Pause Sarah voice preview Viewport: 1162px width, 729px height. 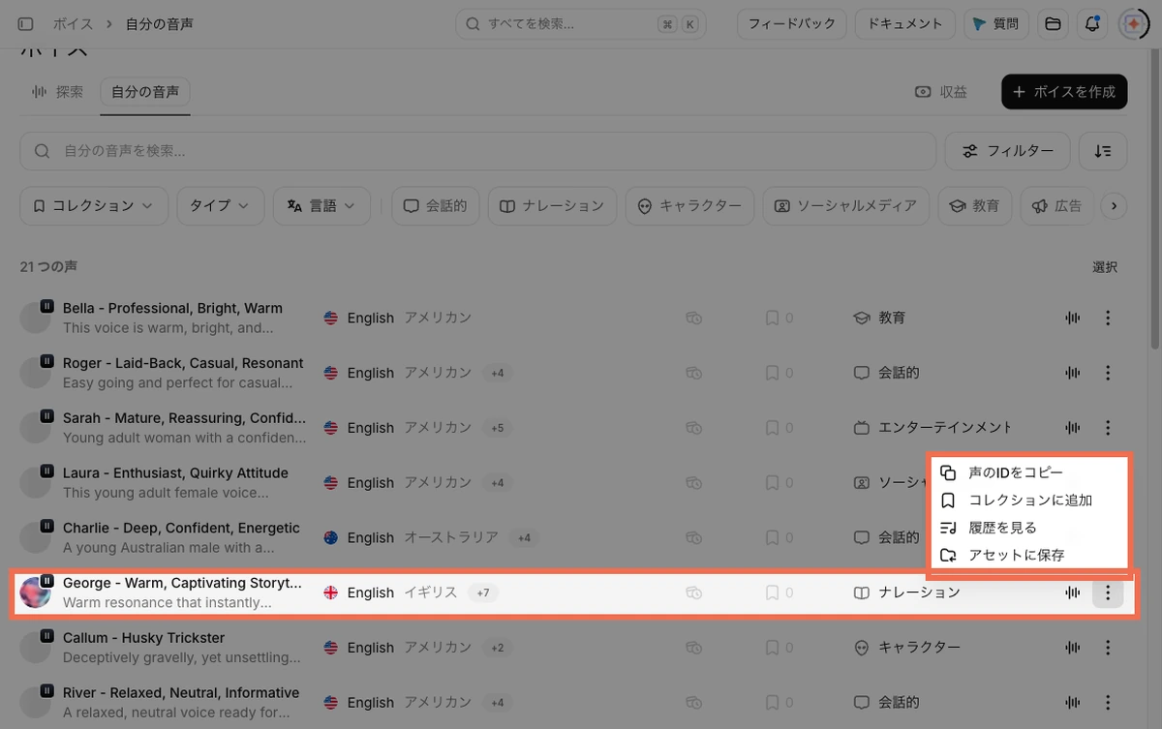46,416
